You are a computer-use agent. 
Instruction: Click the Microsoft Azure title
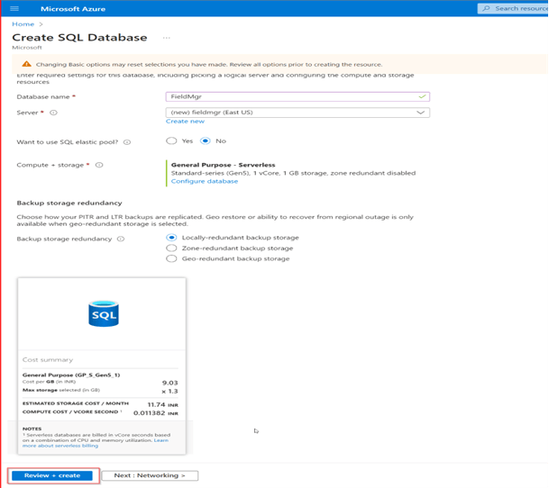coord(73,9)
